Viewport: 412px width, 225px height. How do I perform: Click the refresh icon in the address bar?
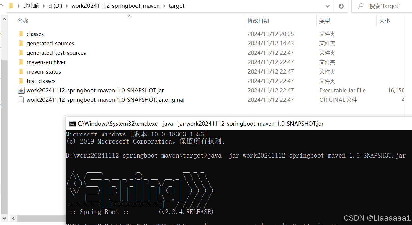click(341, 6)
